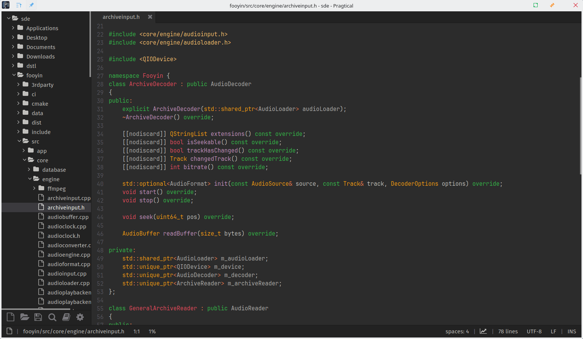The height and width of the screenshot is (339, 583).
Task: Select the archiveinput.h tab
Action: (x=121, y=17)
